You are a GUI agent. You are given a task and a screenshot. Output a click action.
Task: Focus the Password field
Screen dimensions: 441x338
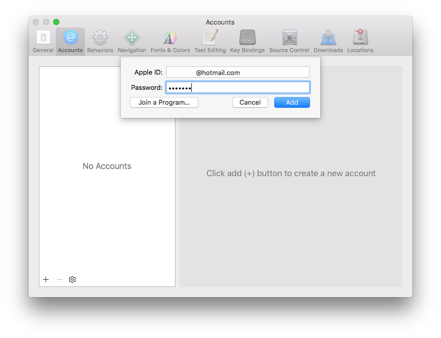point(238,87)
